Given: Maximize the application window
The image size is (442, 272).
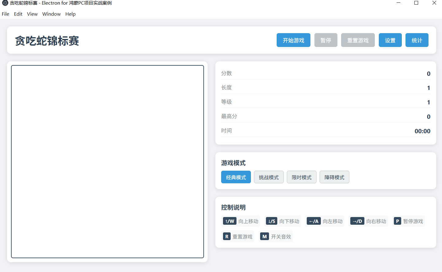Looking at the screenshot, I should click(x=416, y=3).
